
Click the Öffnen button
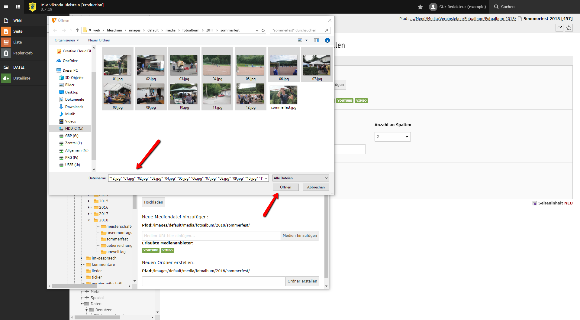coord(285,187)
